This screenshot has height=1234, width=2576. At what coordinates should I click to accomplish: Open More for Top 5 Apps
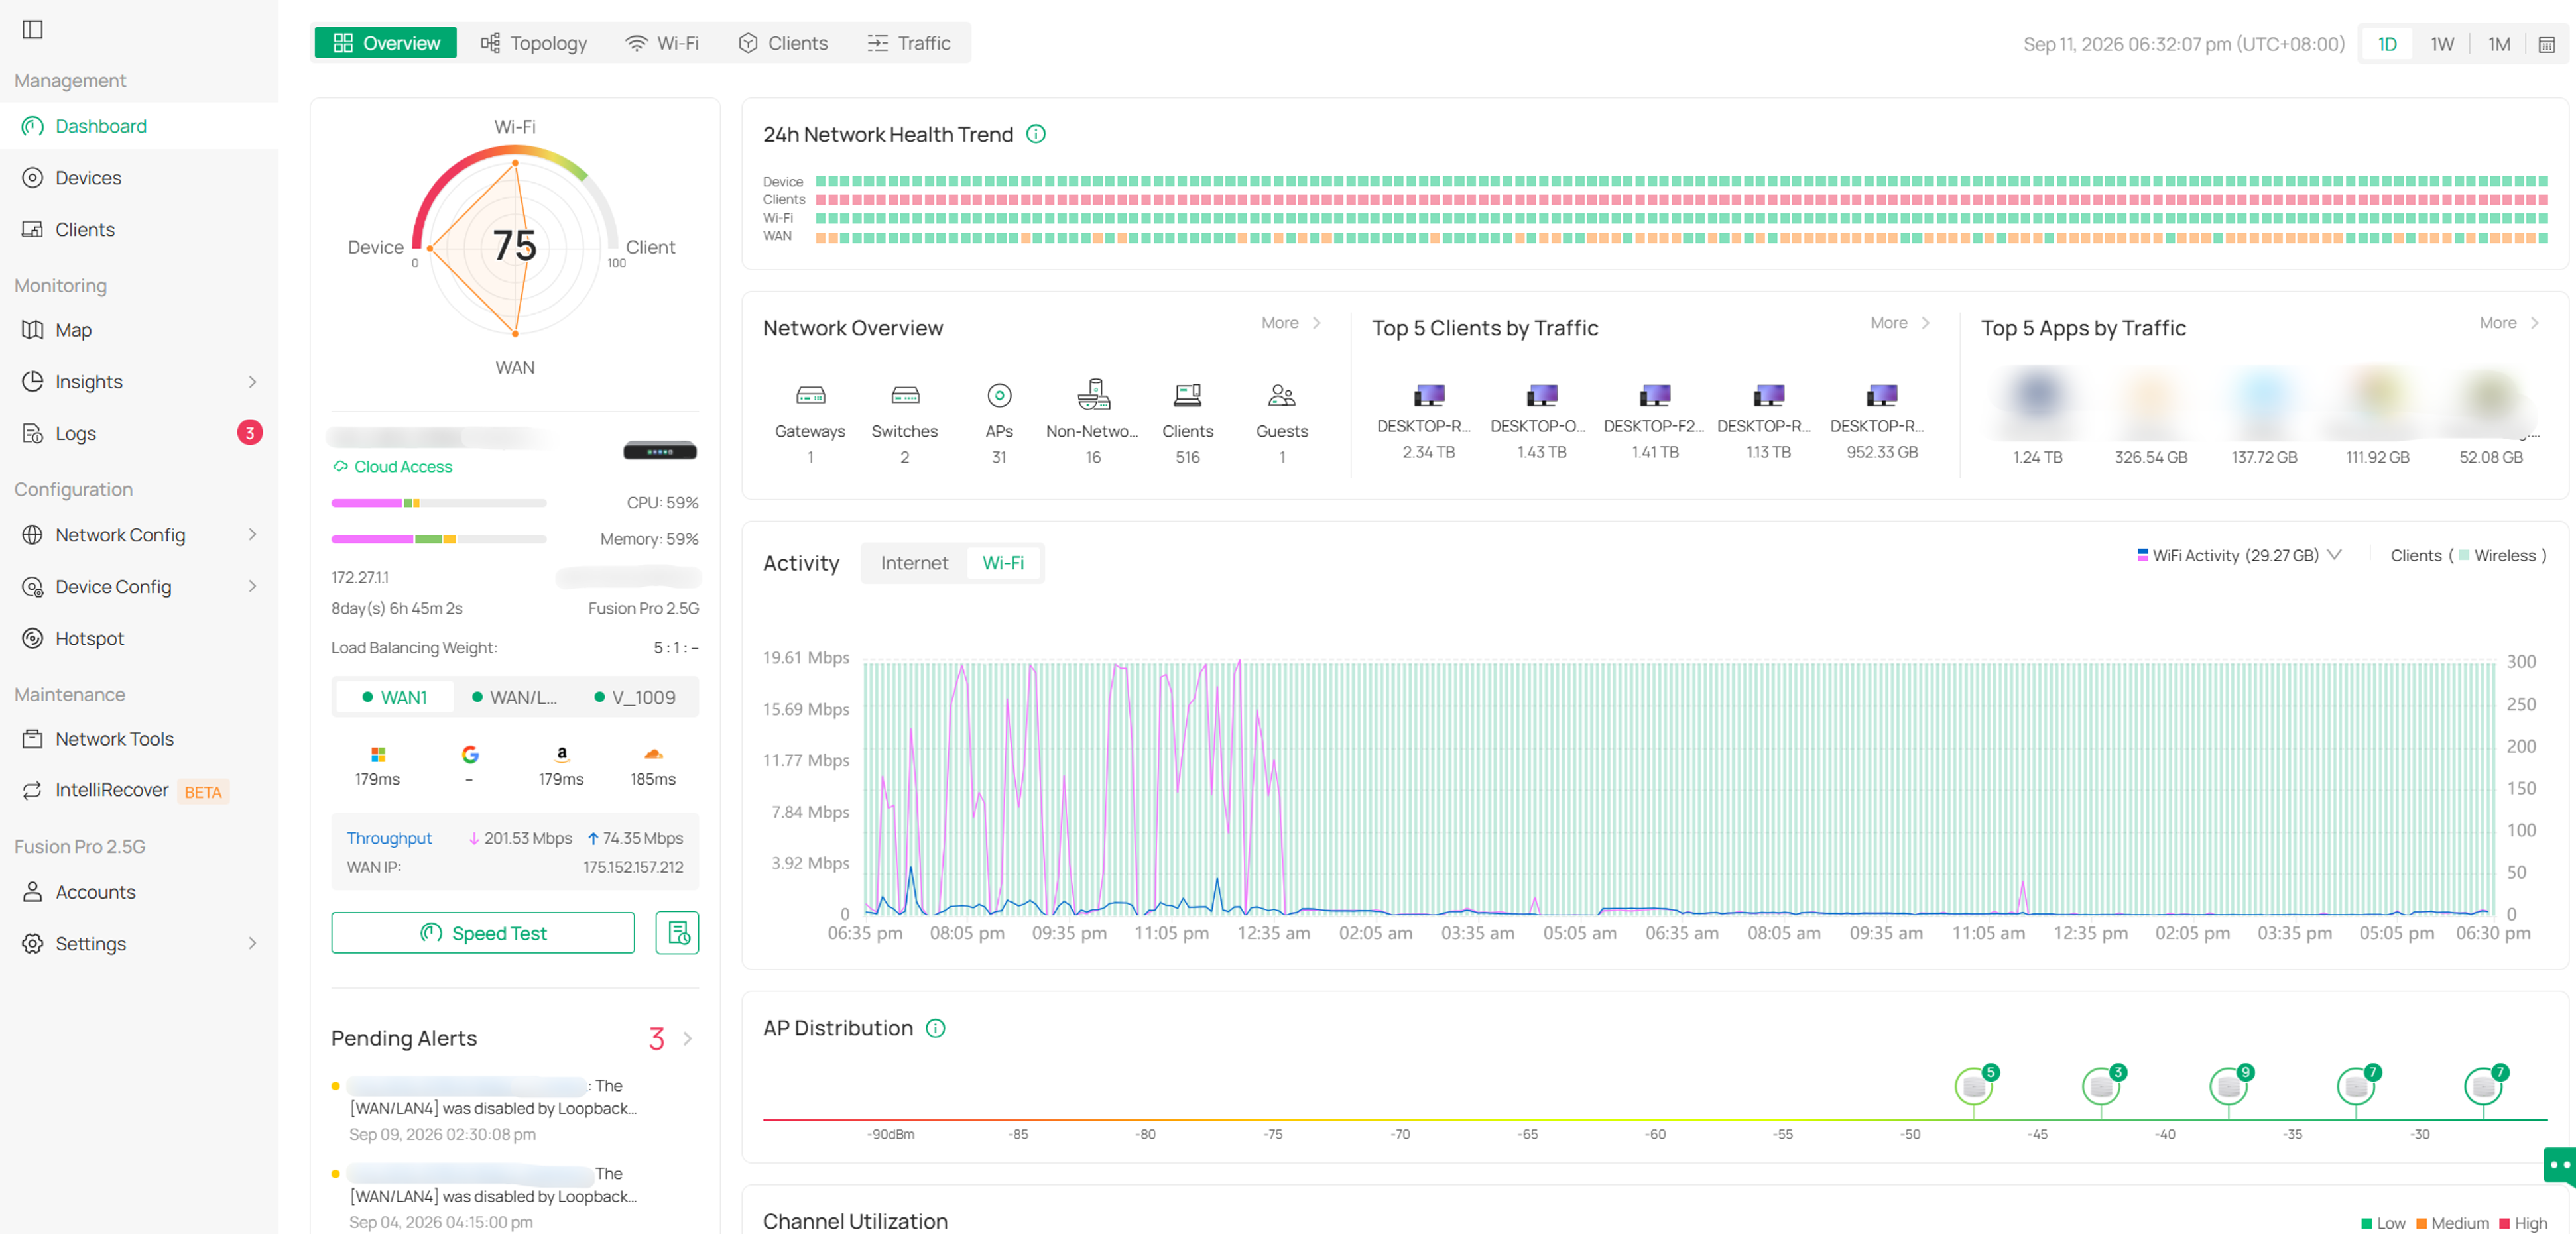click(2509, 323)
